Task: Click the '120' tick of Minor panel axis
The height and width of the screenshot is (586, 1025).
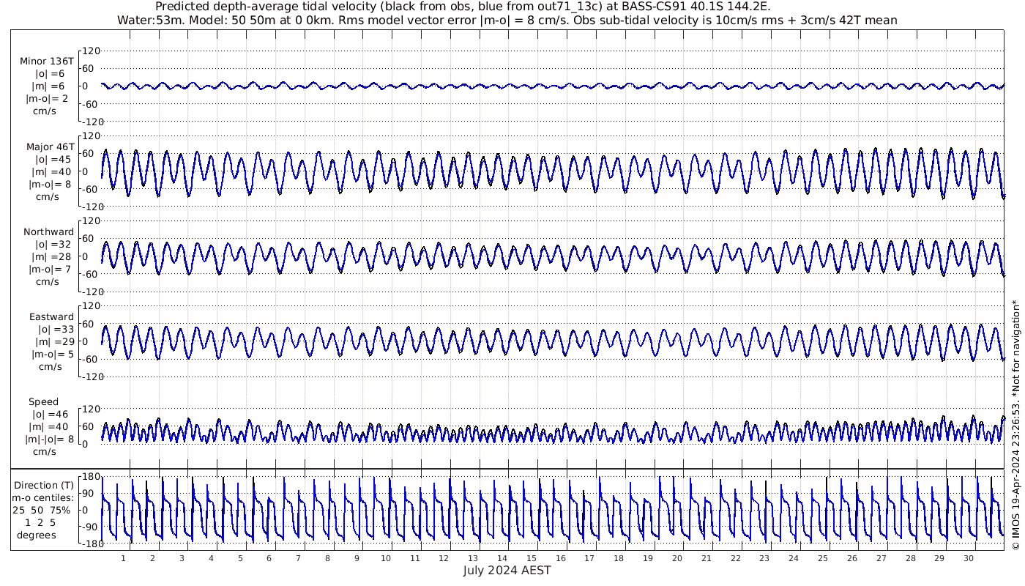Action: point(91,51)
